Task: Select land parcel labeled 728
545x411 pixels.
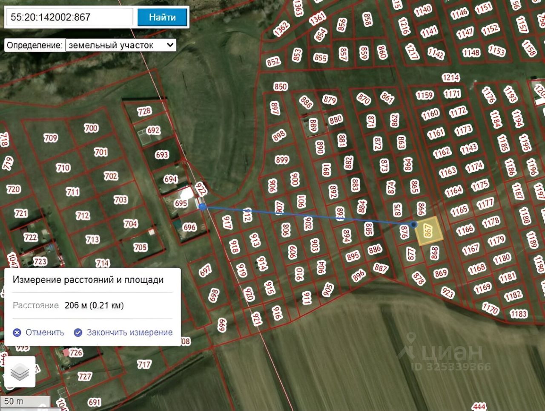Action: [x=144, y=111]
